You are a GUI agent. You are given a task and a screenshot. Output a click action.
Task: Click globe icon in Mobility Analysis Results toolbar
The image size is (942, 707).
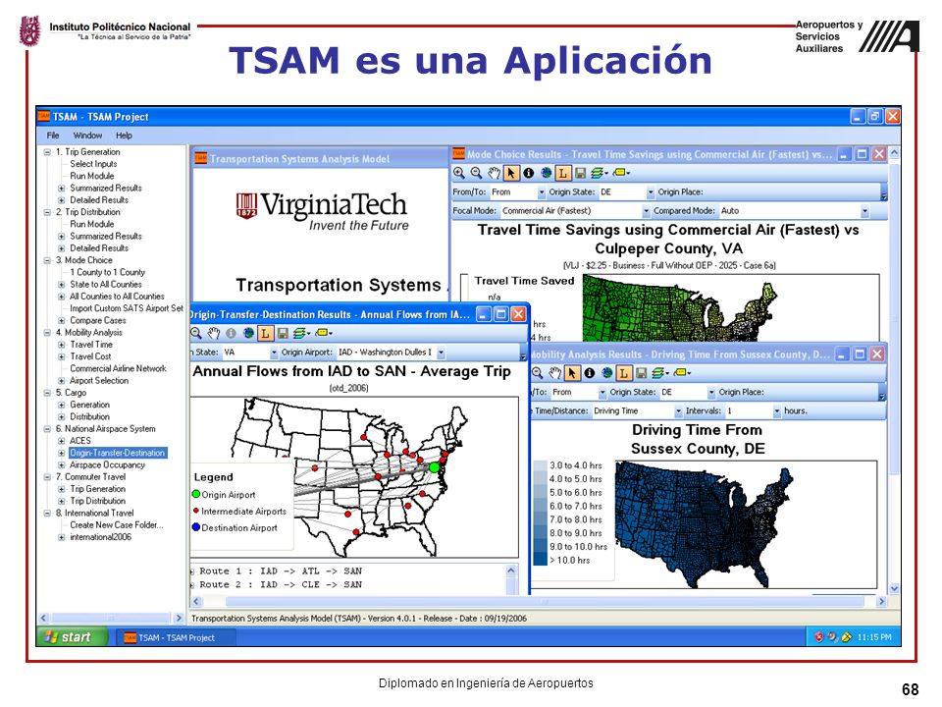pyautogui.click(x=606, y=373)
